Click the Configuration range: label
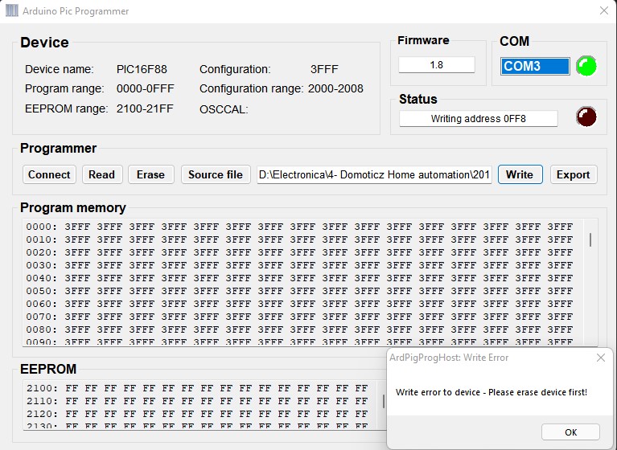 pyautogui.click(x=252, y=88)
